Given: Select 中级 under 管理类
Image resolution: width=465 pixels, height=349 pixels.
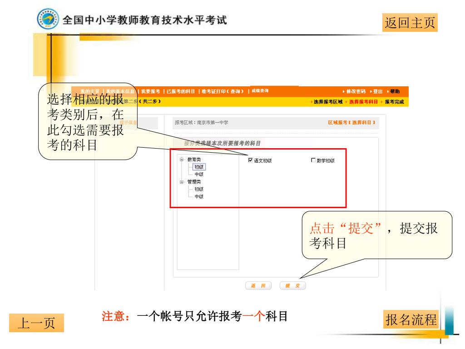Looking at the screenshot, I should tap(199, 197).
